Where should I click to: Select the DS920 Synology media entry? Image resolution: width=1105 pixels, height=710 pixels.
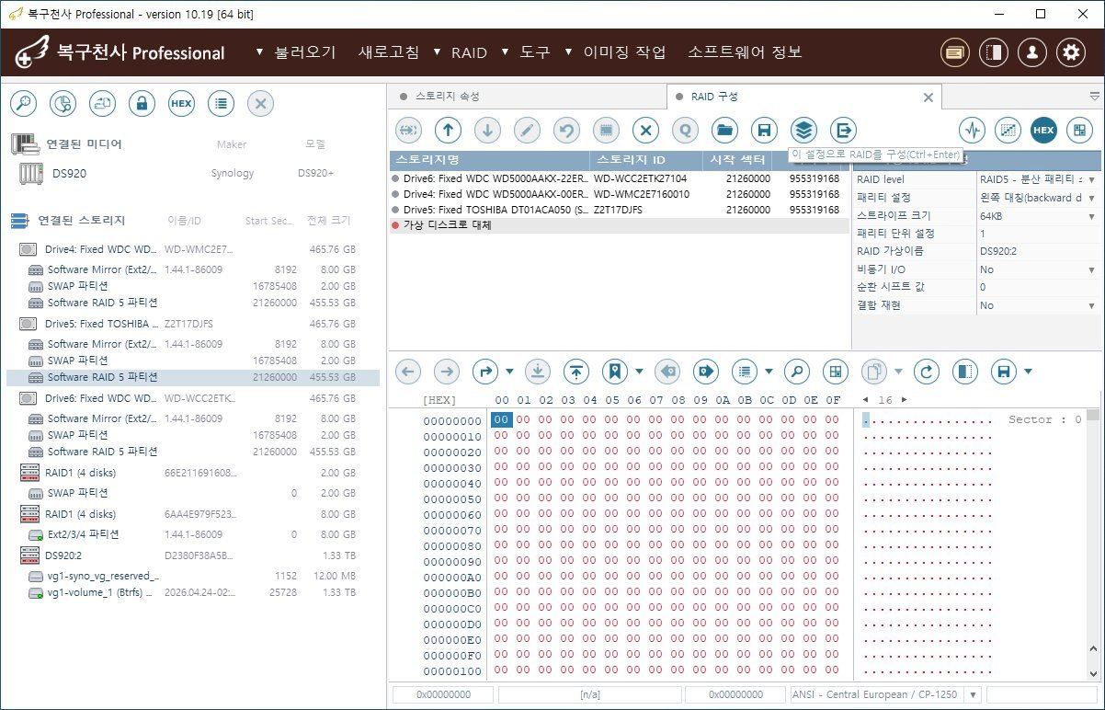pos(192,173)
